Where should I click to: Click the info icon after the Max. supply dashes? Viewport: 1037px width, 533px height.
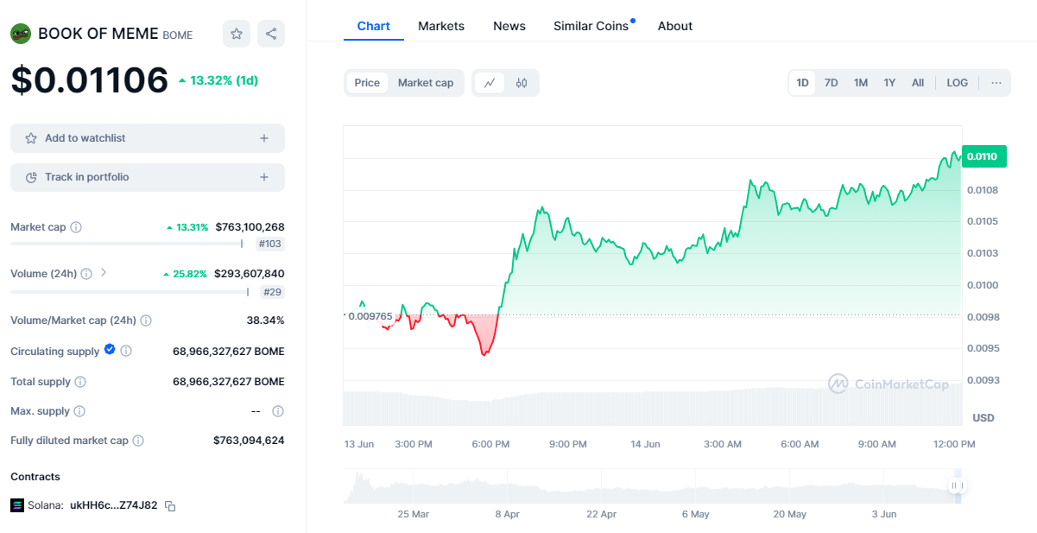pos(278,411)
